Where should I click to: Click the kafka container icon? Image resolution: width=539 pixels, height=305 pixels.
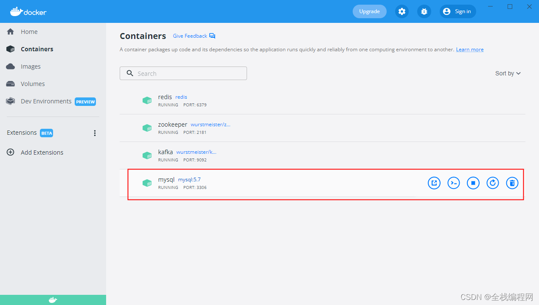click(147, 155)
